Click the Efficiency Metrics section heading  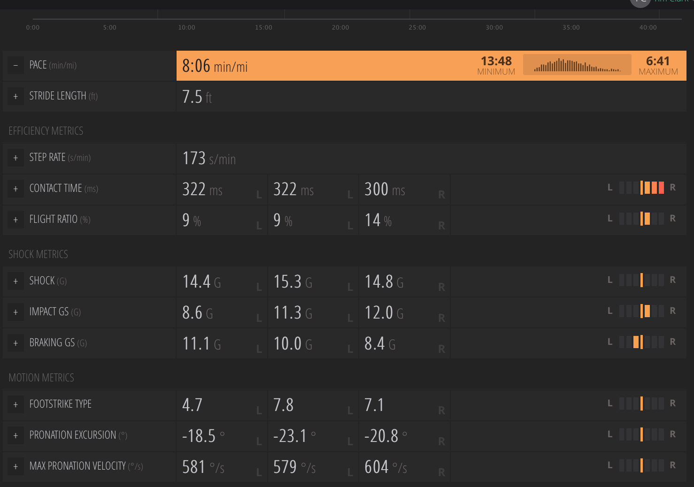pyautogui.click(x=46, y=131)
